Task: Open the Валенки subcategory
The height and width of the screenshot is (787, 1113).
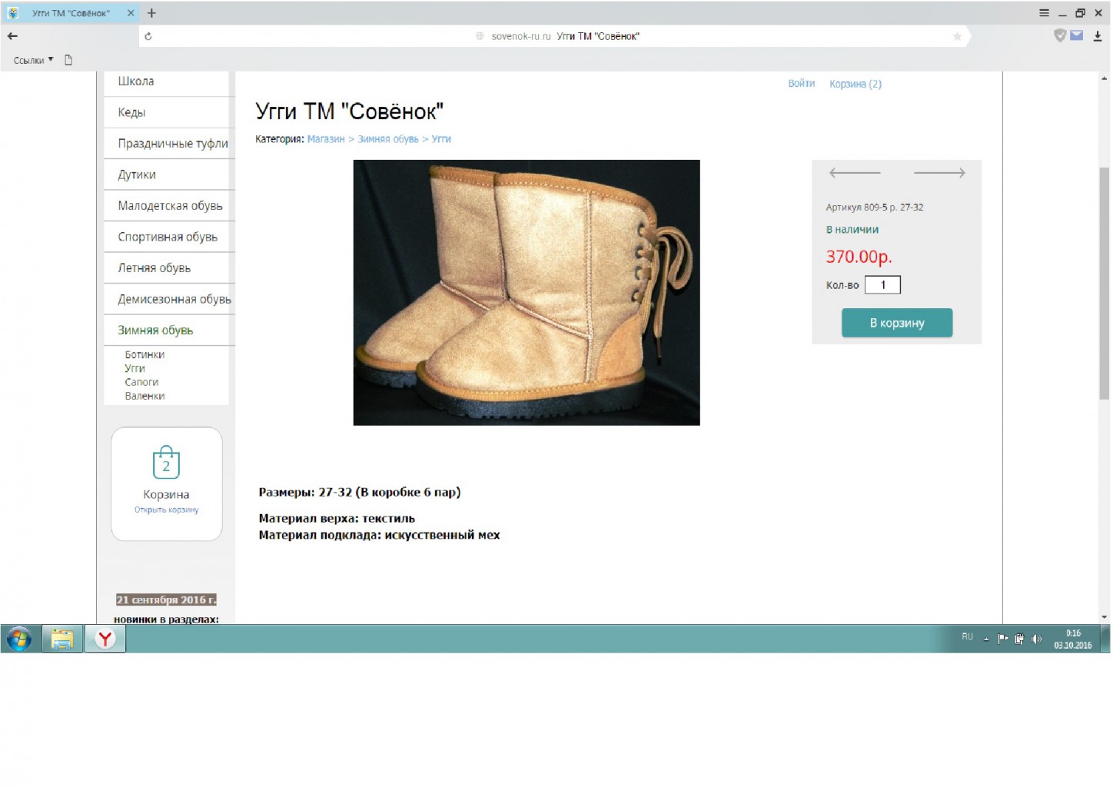Action: coord(145,397)
